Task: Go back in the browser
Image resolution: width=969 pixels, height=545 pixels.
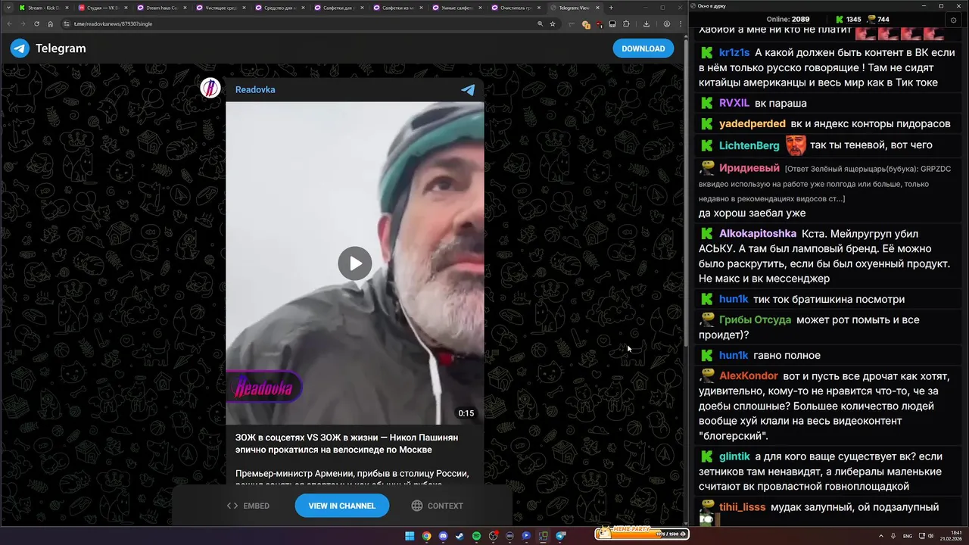Action: [10, 23]
